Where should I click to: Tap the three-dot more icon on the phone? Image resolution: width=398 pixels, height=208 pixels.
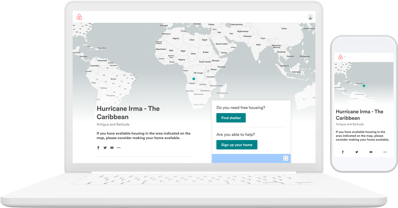(385, 152)
